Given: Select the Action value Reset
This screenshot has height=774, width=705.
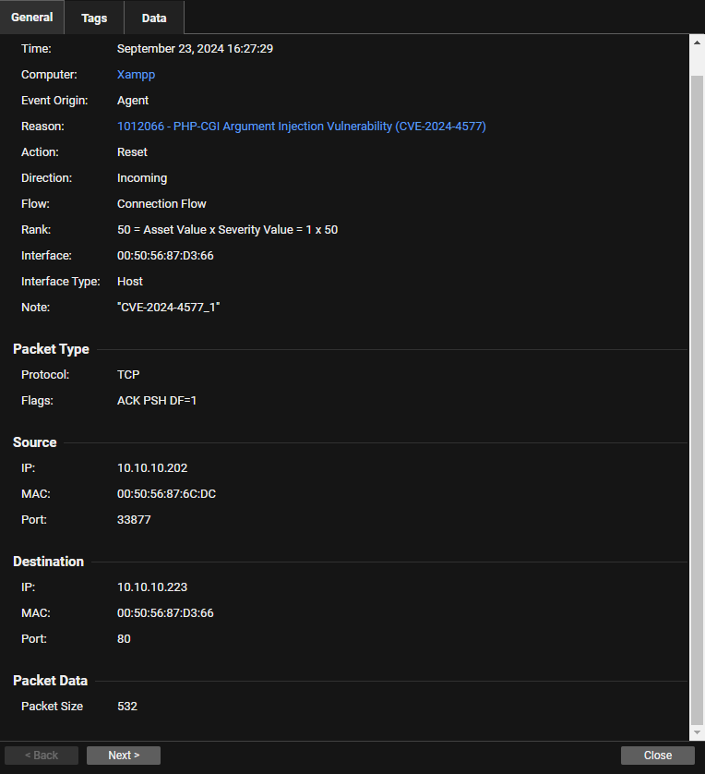Looking at the screenshot, I should (x=132, y=152).
